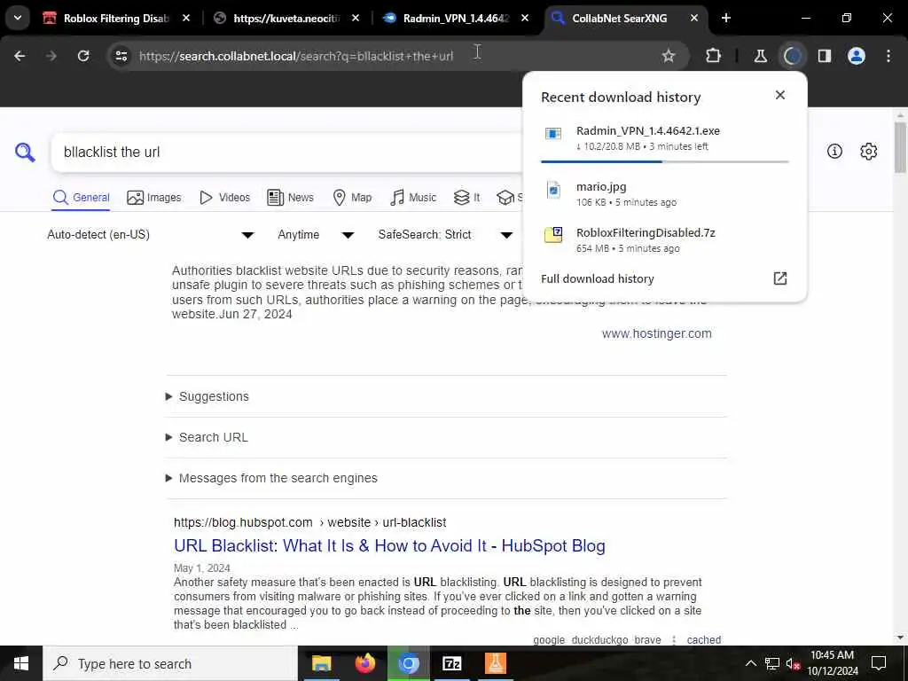
Task: Open 7-Zip from the taskbar
Action: (x=451, y=663)
